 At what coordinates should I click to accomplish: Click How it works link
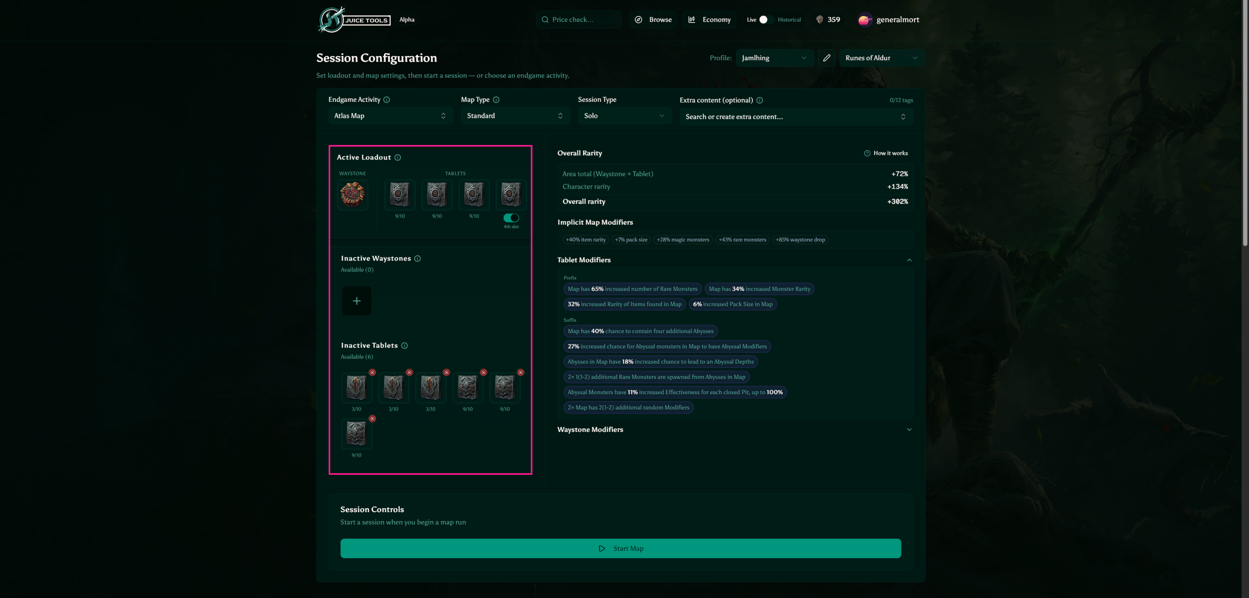coord(886,153)
